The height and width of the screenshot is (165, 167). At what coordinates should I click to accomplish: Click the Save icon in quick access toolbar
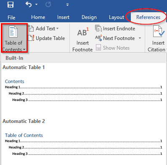click(x=11, y=5)
